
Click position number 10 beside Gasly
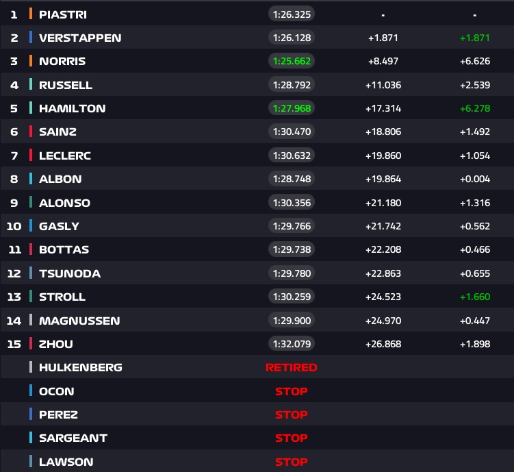pos(14,226)
